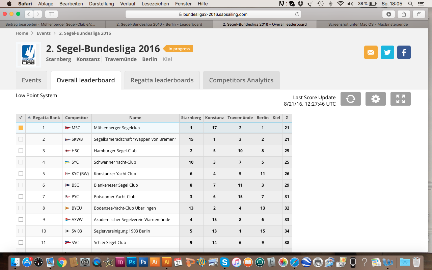The image size is (432, 270).
Task: Click the Twitter share icon
Action: point(387,52)
